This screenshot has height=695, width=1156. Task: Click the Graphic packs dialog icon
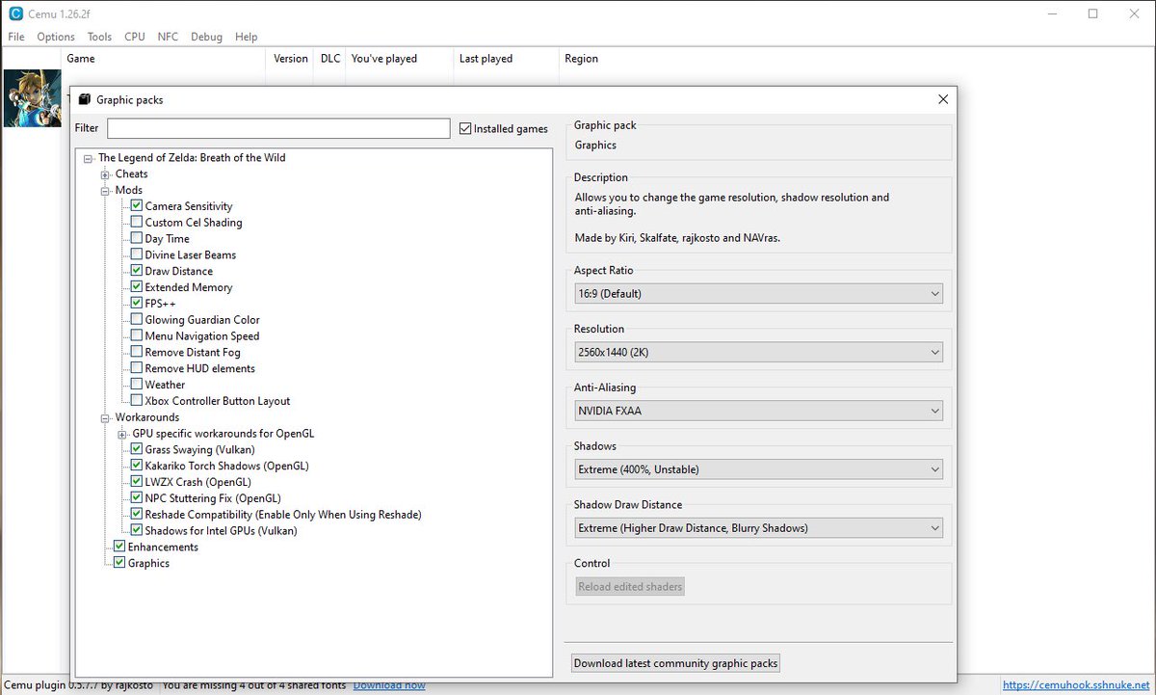[84, 99]
